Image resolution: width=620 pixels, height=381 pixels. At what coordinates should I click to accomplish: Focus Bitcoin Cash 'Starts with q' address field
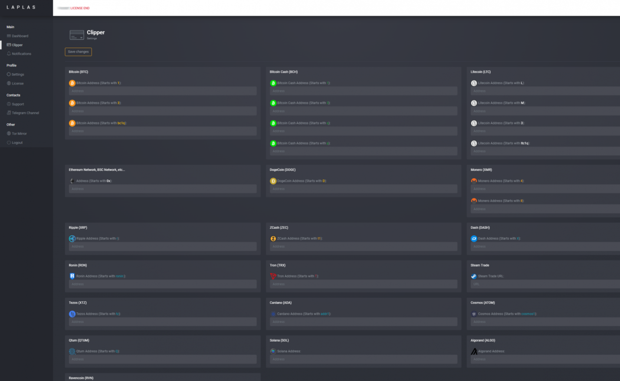364,131
